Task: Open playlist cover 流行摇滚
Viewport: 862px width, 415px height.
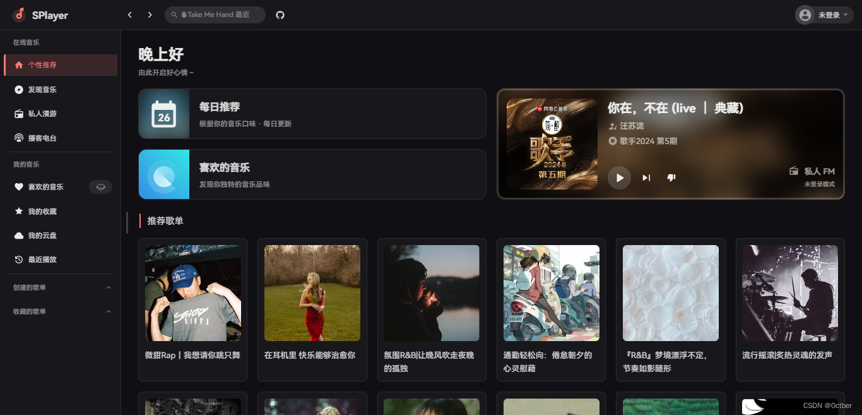Action: [x=790, y=293]
